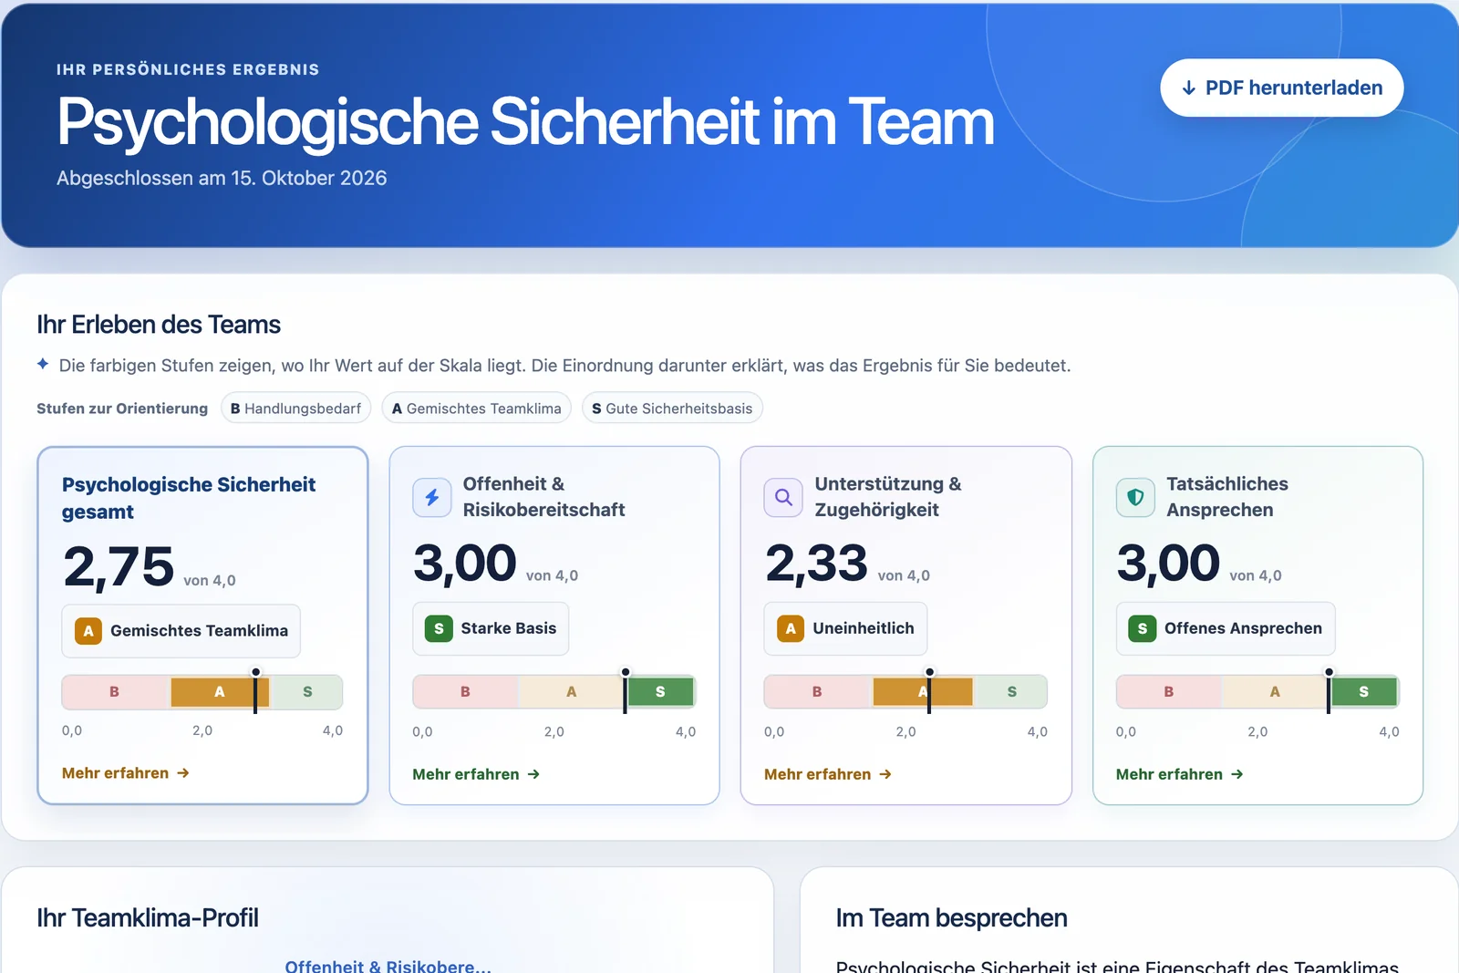The height and width of the screenshot is (973, 1459).
Task: Click the 2,75 overall score value
Action: (x=119, y=566)
